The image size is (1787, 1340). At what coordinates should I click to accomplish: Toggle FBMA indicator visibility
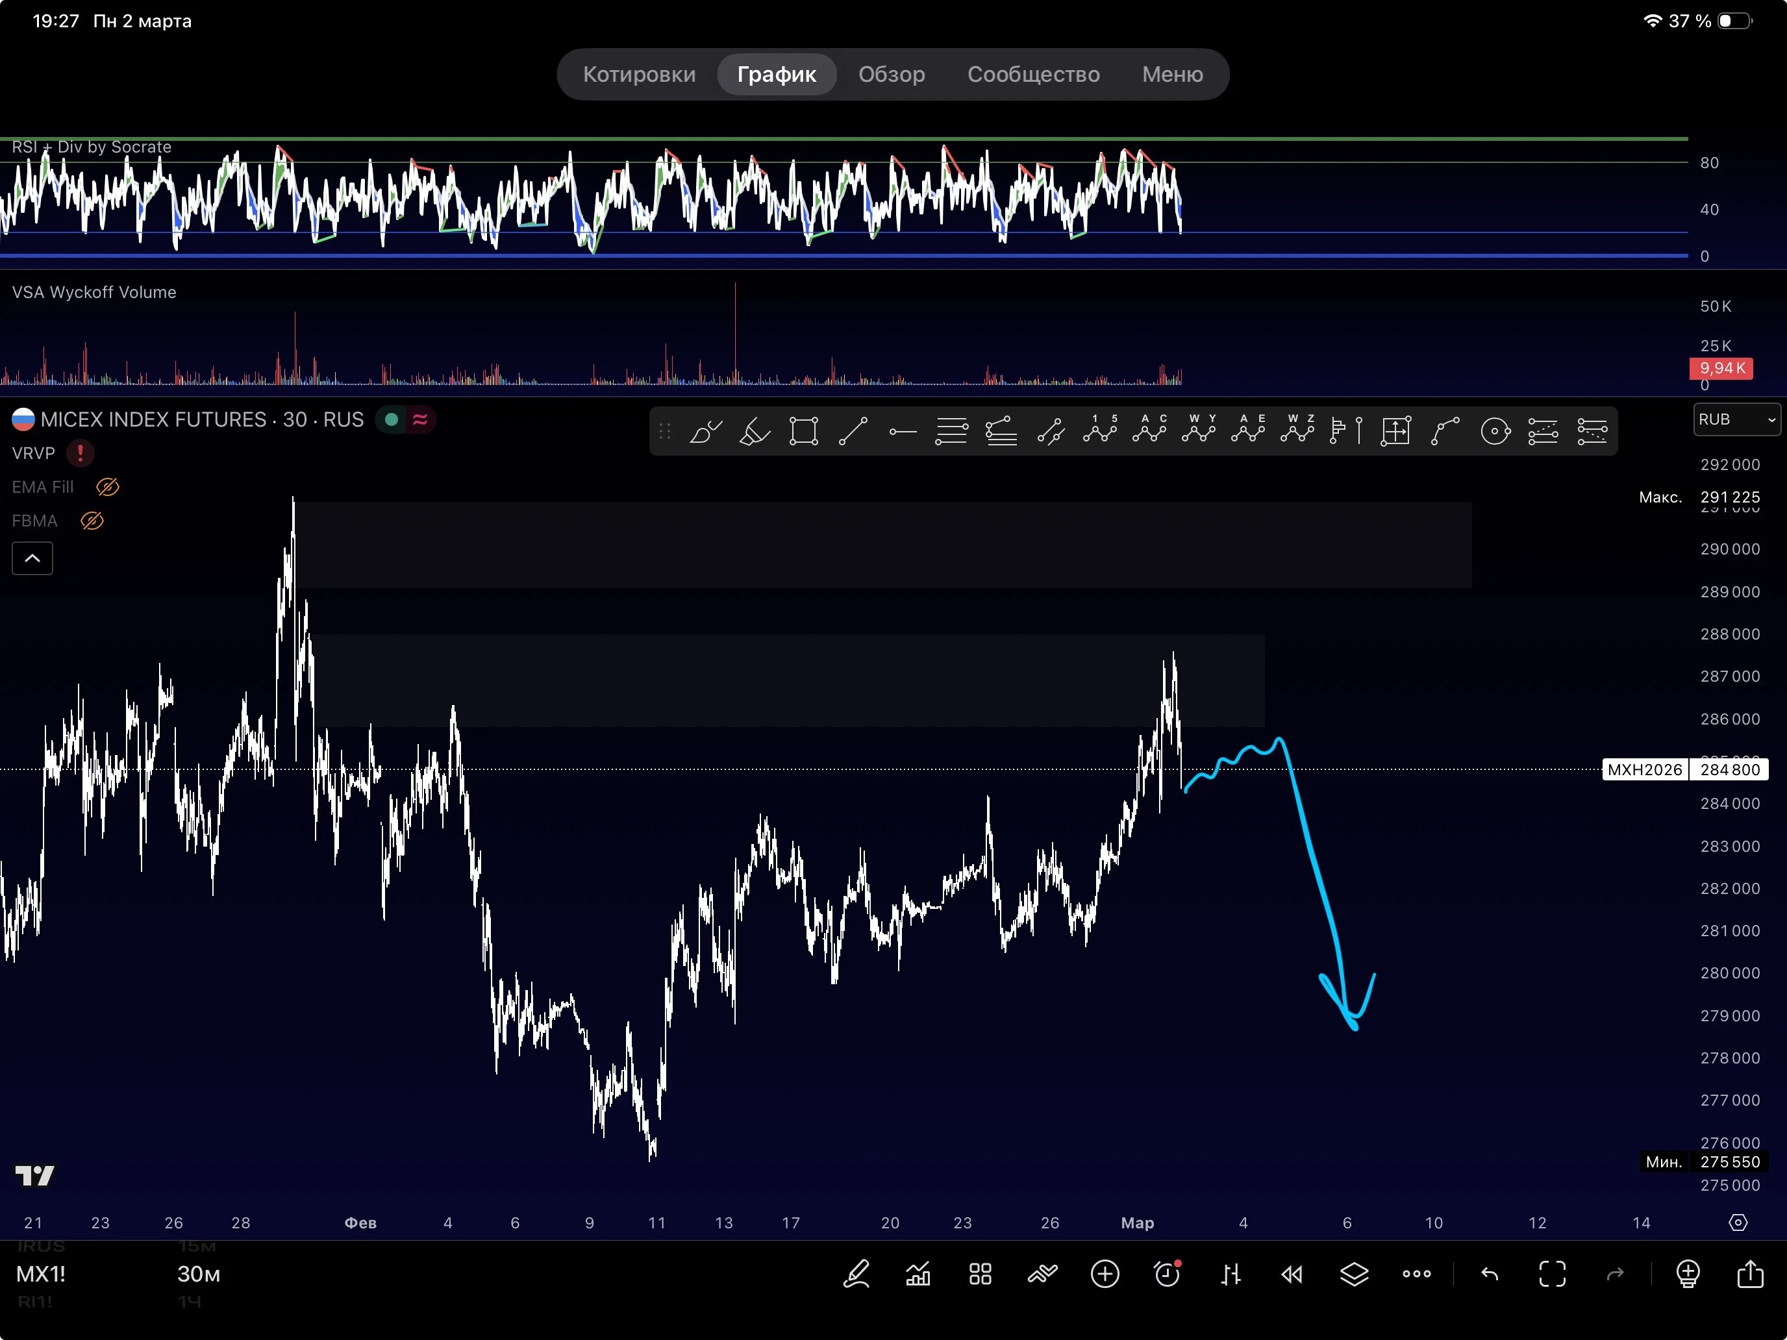coord(92,521)
